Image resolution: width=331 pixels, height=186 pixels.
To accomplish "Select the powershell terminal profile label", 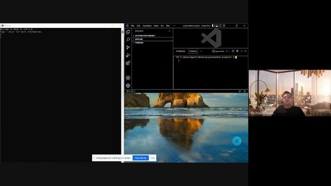I will click(x=218, y=51).
